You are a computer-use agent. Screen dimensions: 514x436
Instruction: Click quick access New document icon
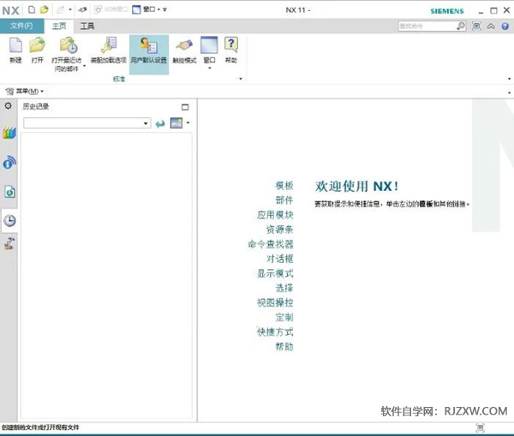(32, 9)
